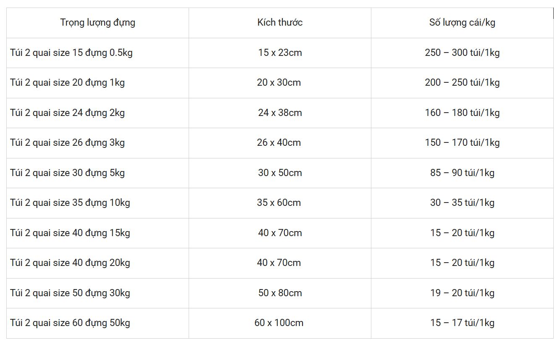Screen dimensions: 560x342
Task: Click the "26 x 40cm" cell
Action: click(279, 143)
